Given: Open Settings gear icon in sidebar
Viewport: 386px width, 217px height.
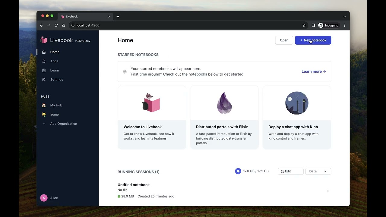Looking at the screenshot, I should [x=44, y=80].
